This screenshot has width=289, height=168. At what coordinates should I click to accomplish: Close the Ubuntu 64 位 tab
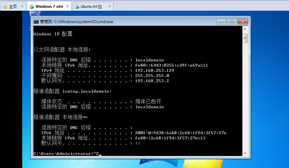[110, 6]
